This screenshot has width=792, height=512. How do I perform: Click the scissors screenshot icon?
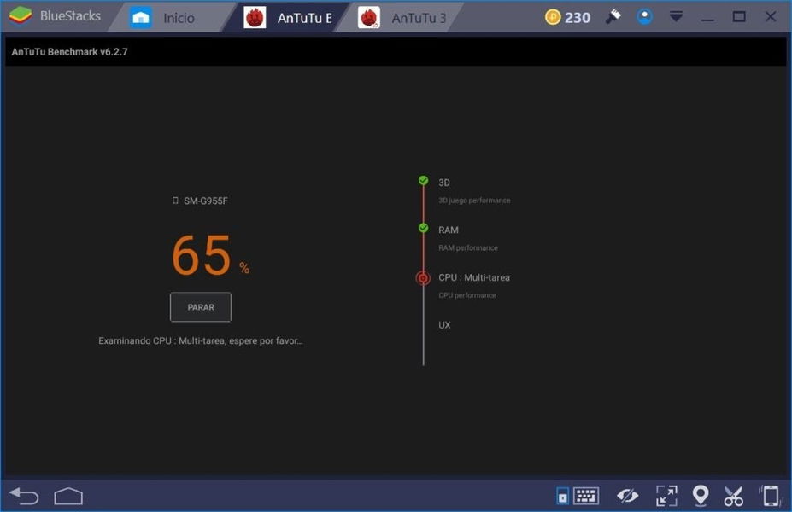(733, 496)
